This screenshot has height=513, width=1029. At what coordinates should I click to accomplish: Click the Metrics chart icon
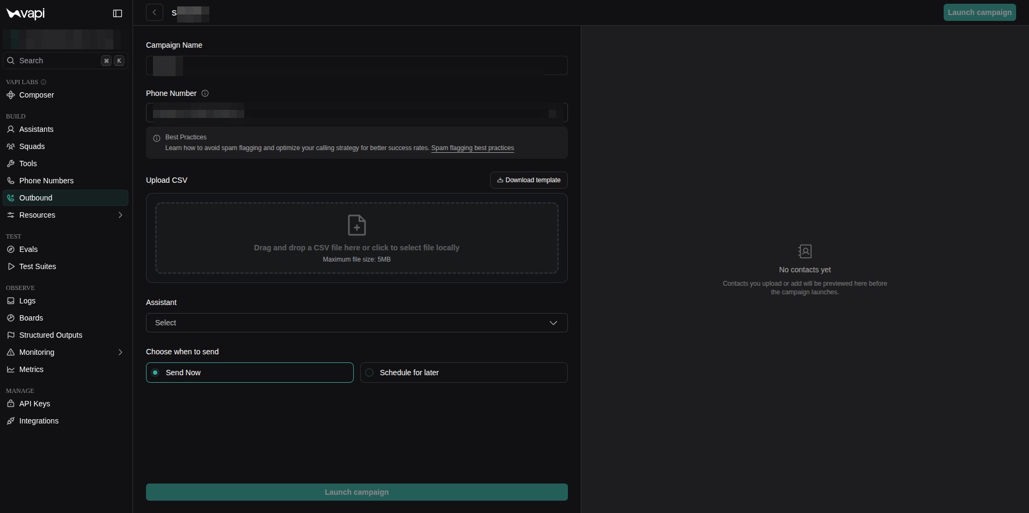pos(11,369)
